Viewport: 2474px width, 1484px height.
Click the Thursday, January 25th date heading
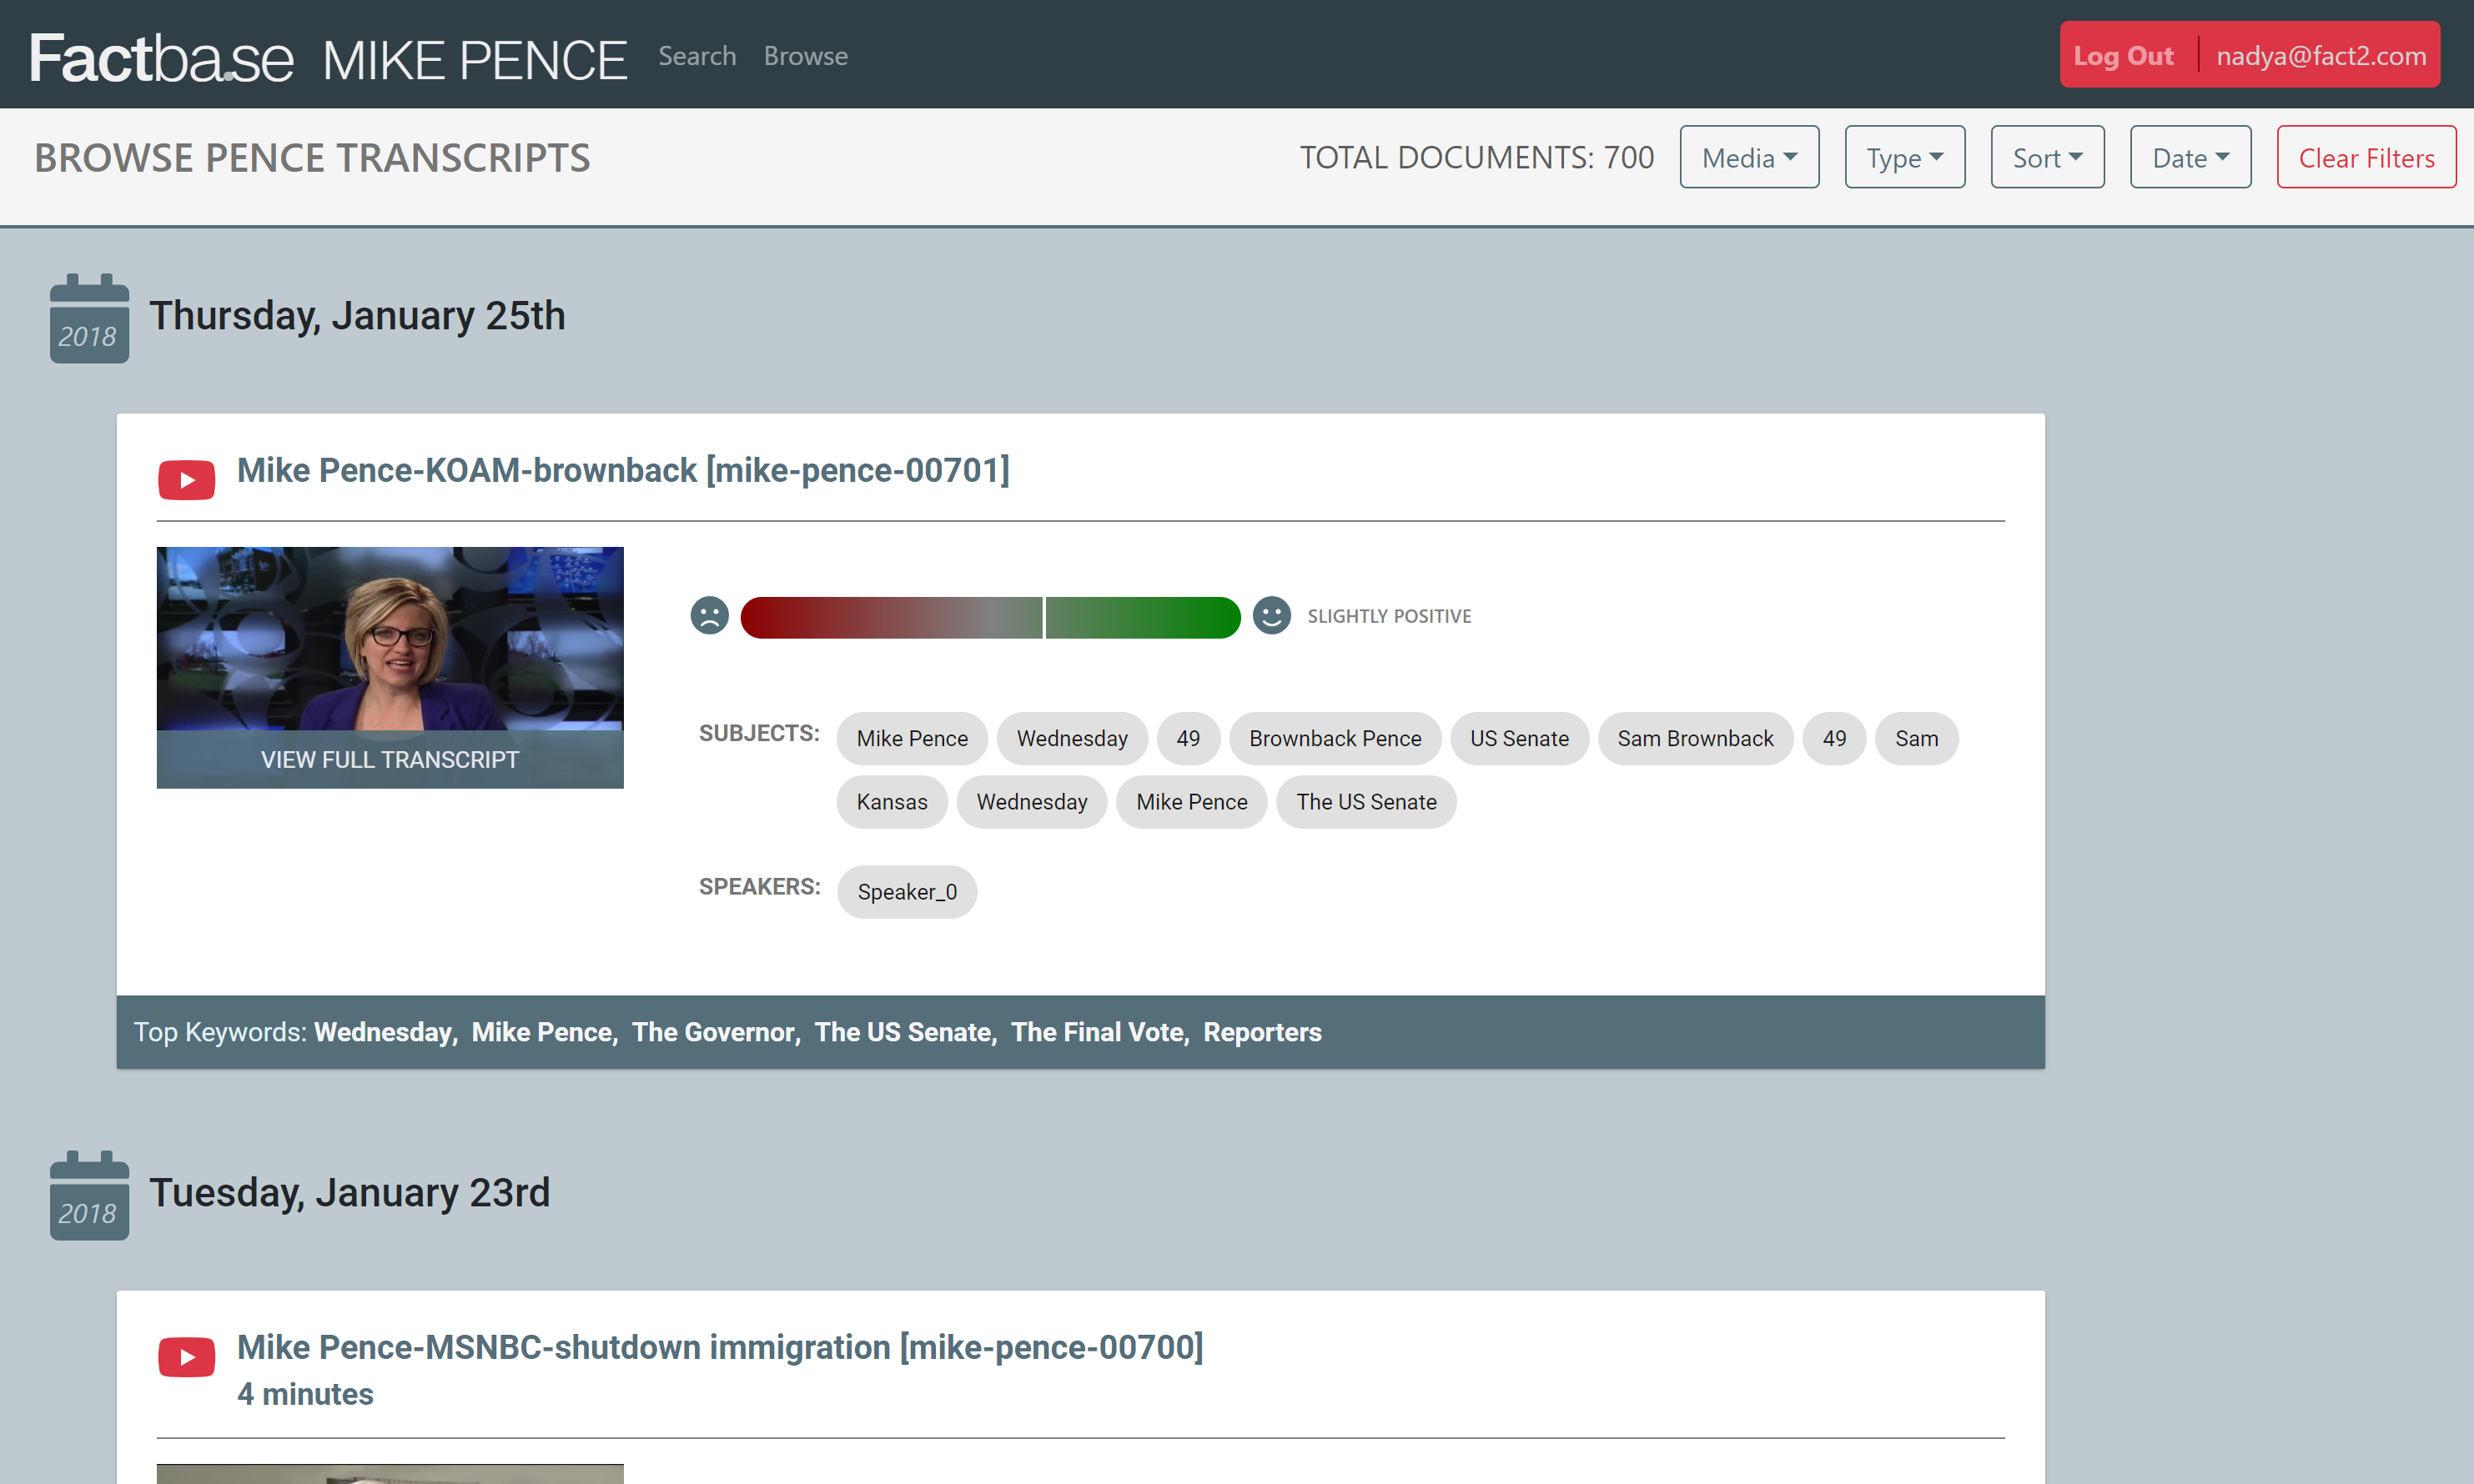pos(357,316)
